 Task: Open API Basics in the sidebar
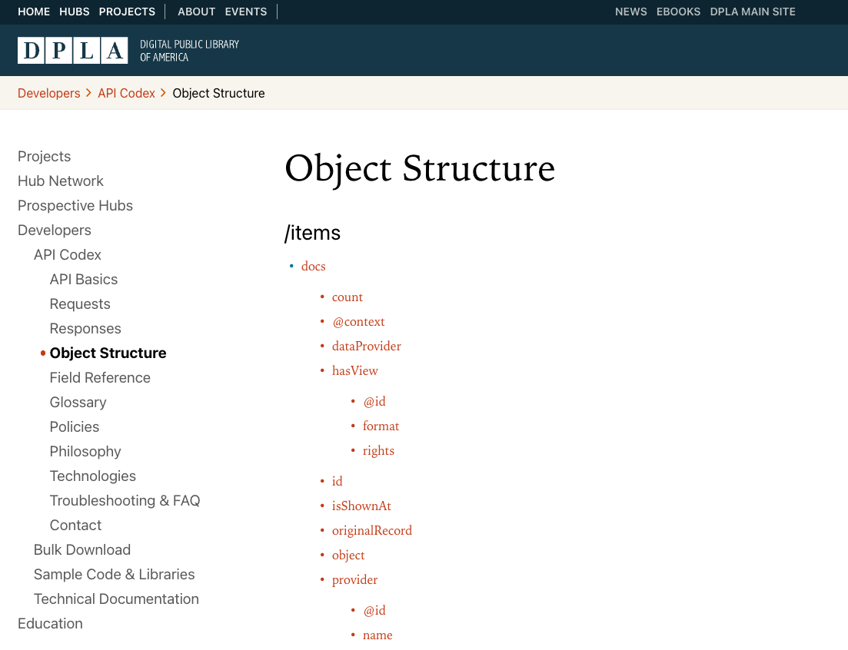pyautogui.click(x=84, y=280)
